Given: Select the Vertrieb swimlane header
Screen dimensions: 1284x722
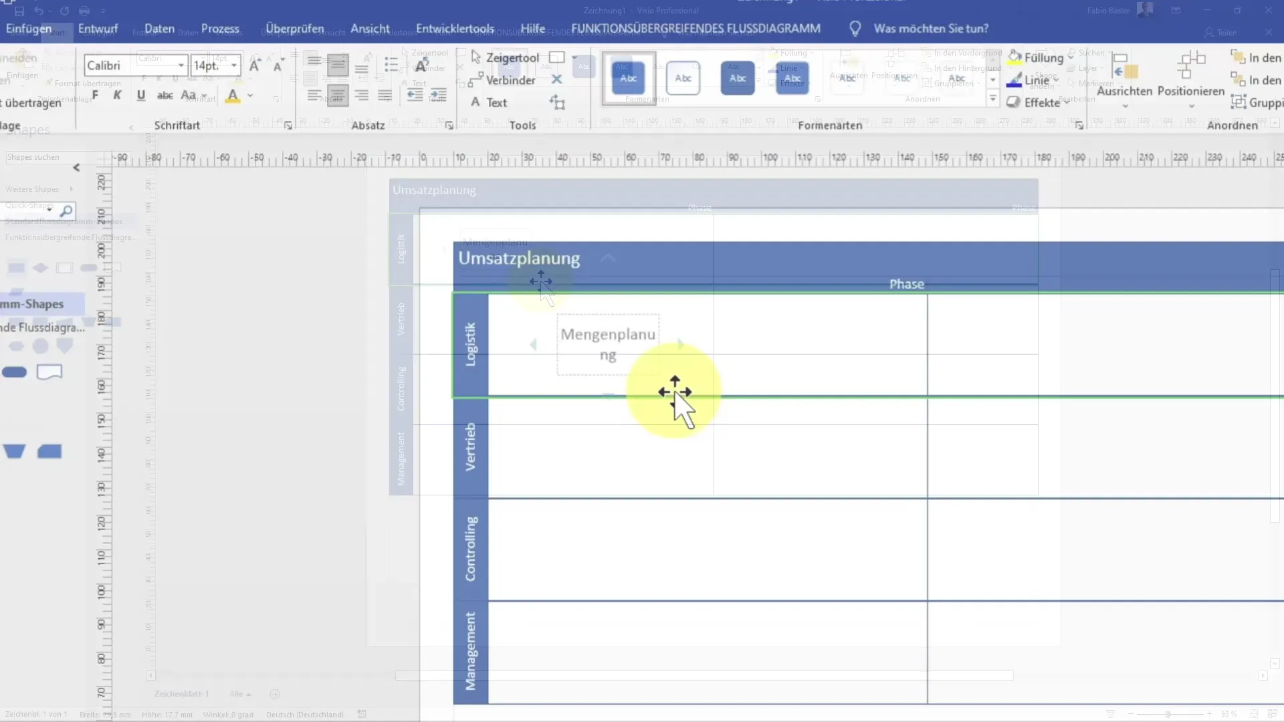Looking at the screenshot, I should click(471, 447).
